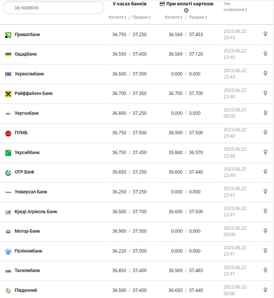Open map pin for Універсал Банк
This screenshot has height=298, width=274.
coord(265,191)
